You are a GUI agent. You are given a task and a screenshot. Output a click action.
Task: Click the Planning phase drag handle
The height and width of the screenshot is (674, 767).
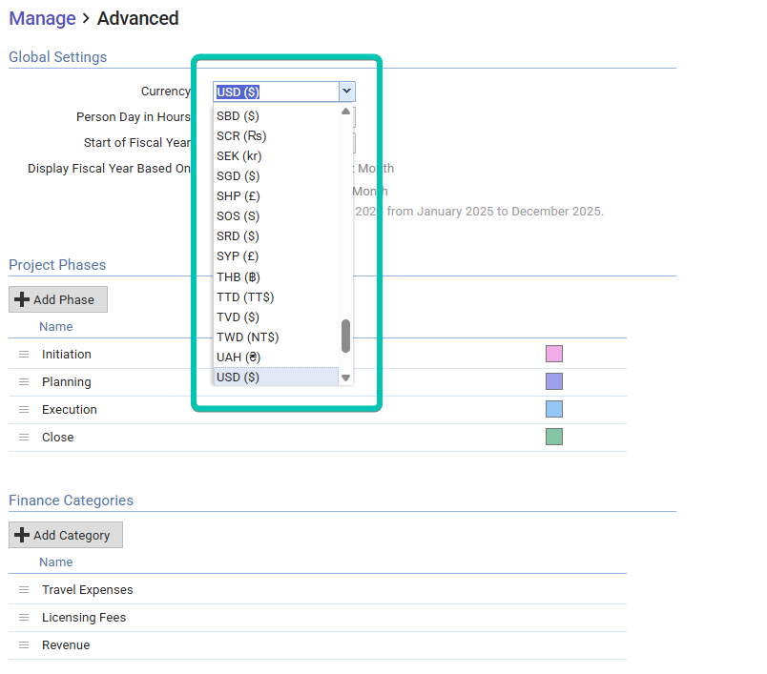(24, 382)
